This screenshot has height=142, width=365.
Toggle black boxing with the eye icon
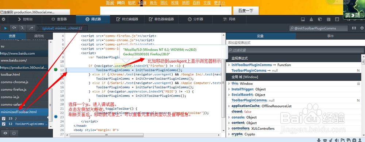pyautogui.click(x=5, y=133)
